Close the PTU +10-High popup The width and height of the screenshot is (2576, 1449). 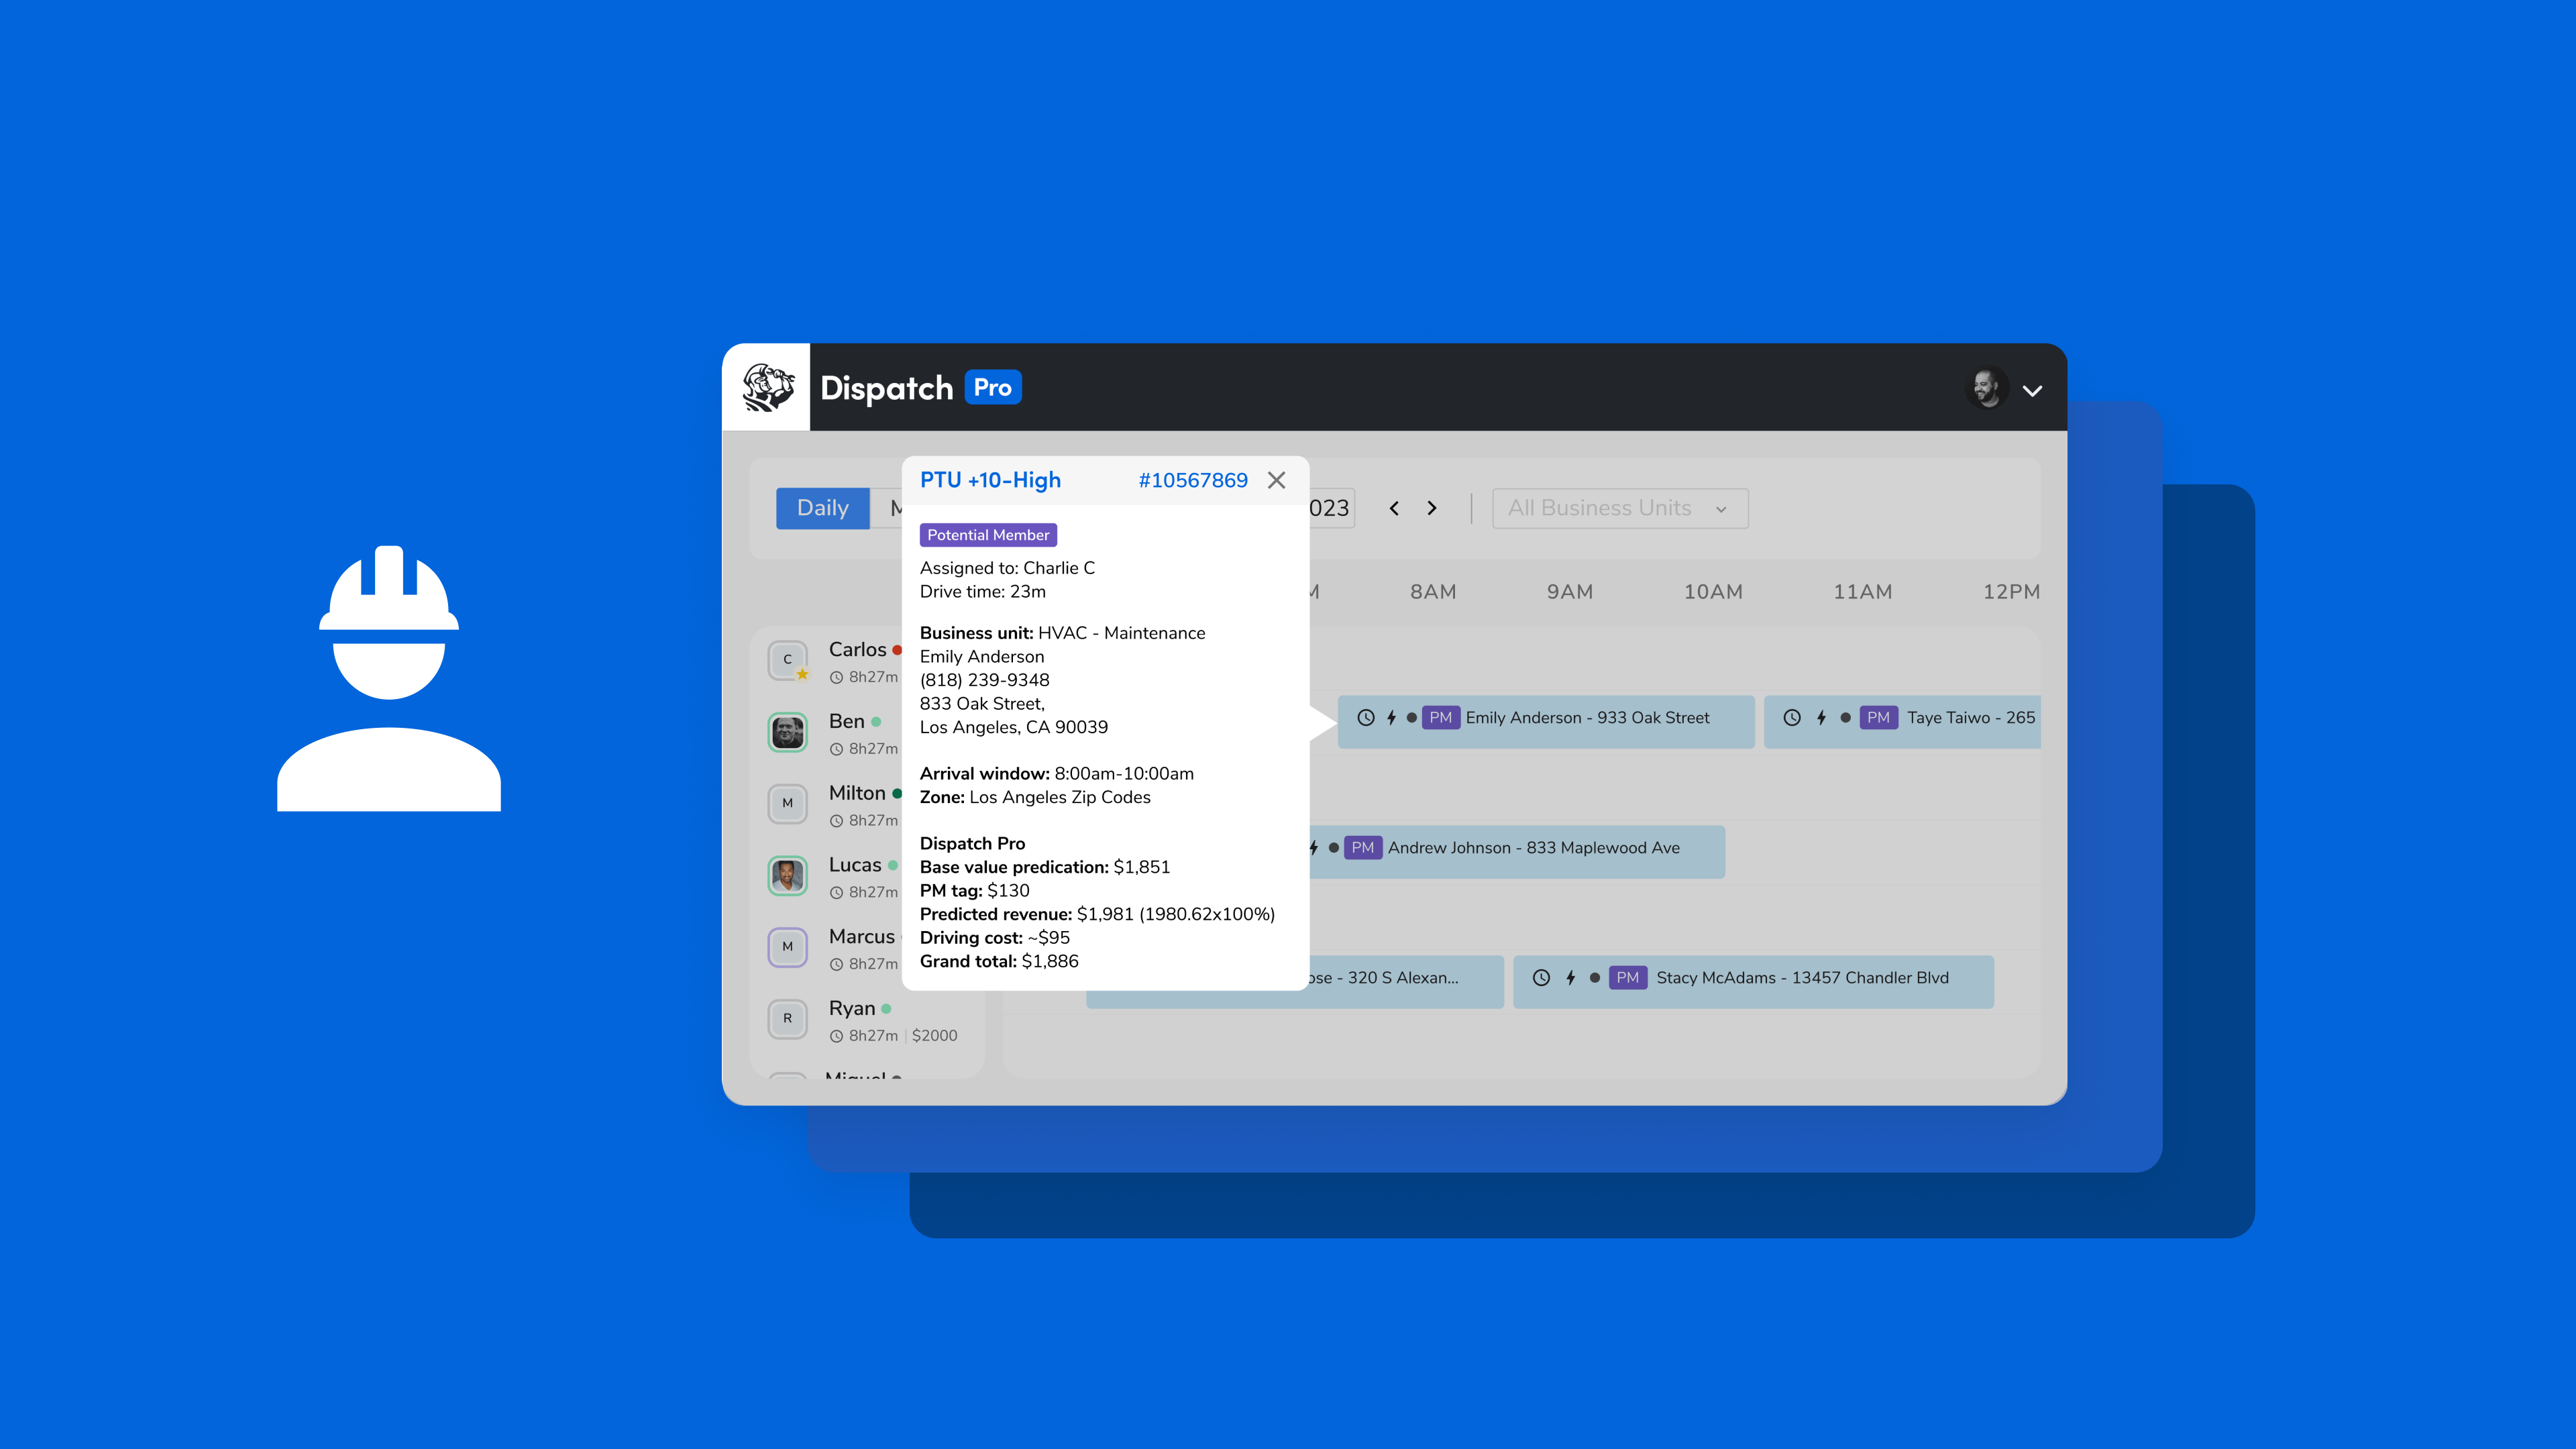(1276, 480)
